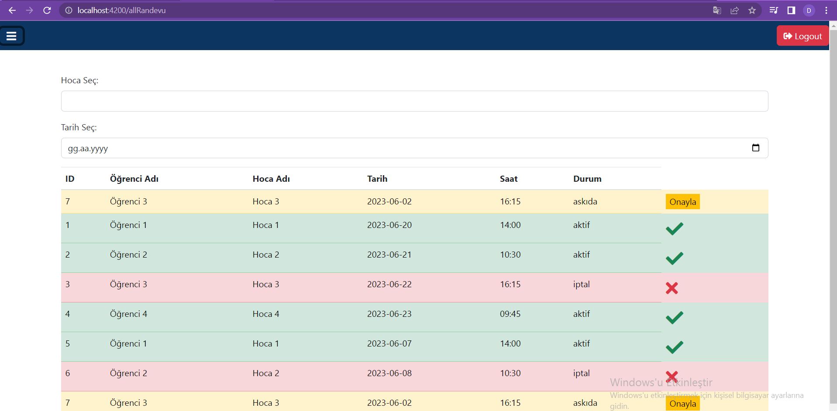The image size is (837, 411).
Task: Focus the Tarih Seç date field
Action: pyautogui.click(x=414, y=148)
